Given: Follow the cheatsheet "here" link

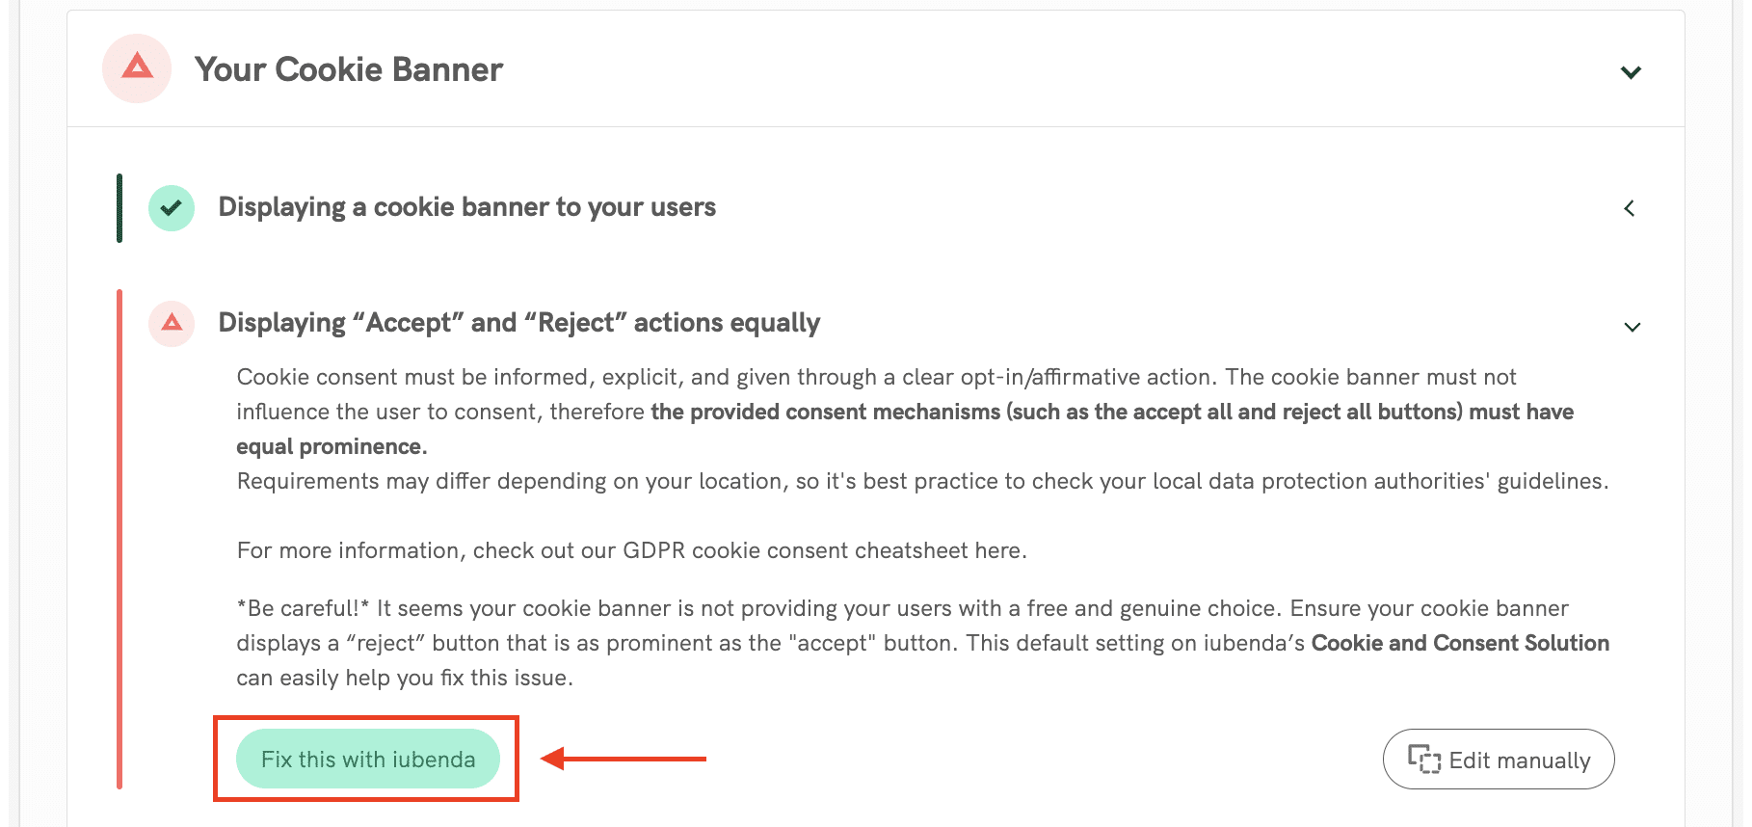Looking at the screenshot, I should point(996,550).
